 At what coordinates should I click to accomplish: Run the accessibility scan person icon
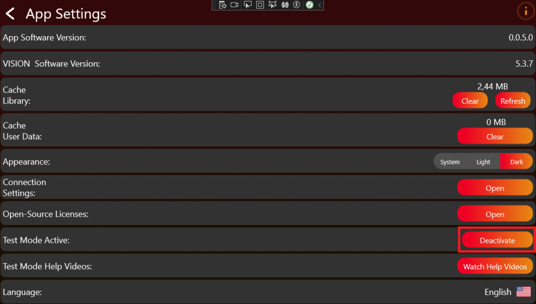point(297,5)
